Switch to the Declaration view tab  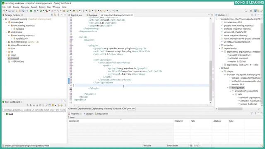(101, 114)
